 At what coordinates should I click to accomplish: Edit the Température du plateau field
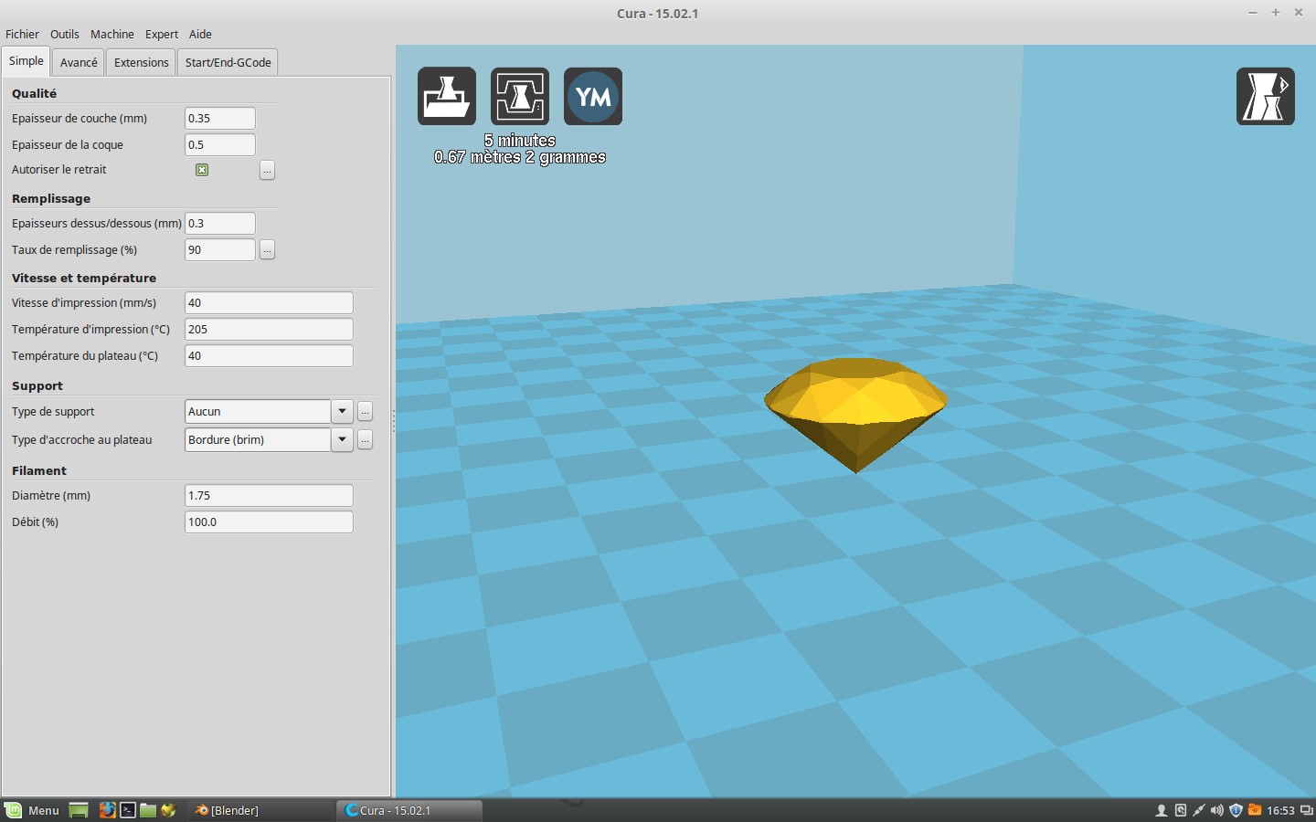click(269, 355)
